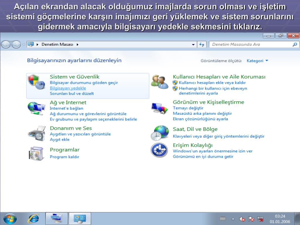The image size is (300, 225).
Task: Open Saat, Dil ve Bölge heading
Action: pos(195,129)
